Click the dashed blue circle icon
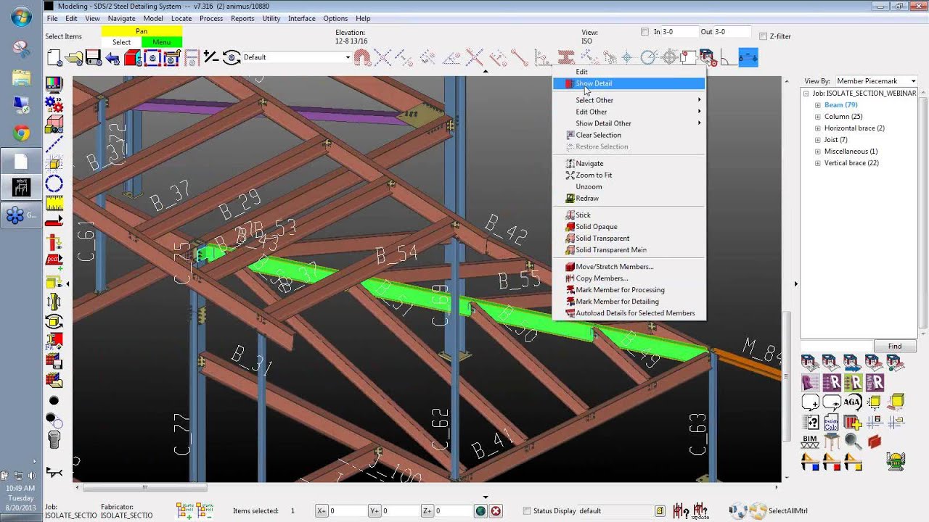Screen dimensions: 929x522 click(54, 183)
